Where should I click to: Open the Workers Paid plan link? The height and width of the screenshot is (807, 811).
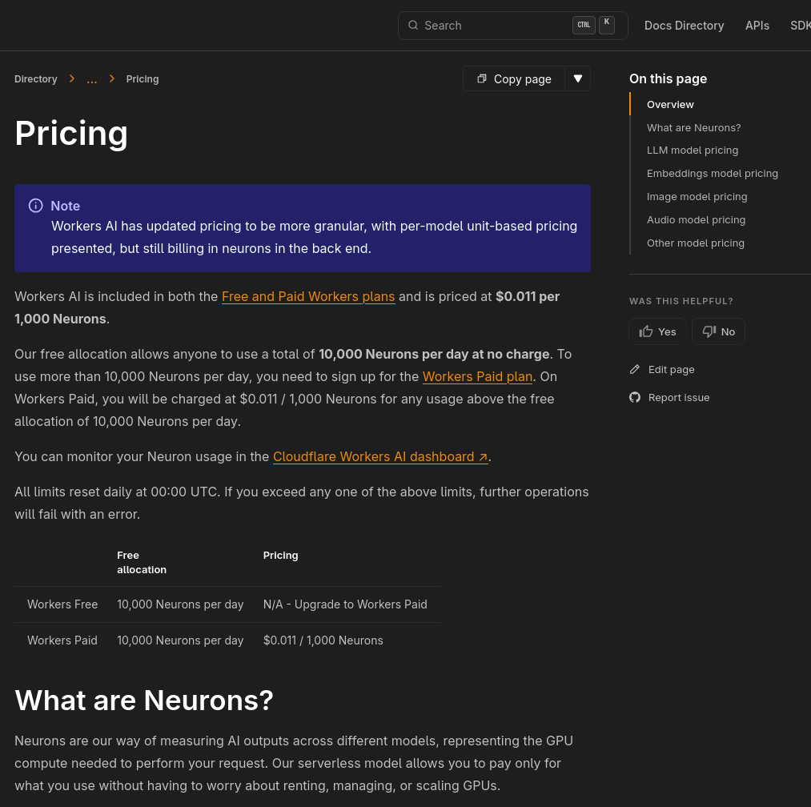coord(477,376)
